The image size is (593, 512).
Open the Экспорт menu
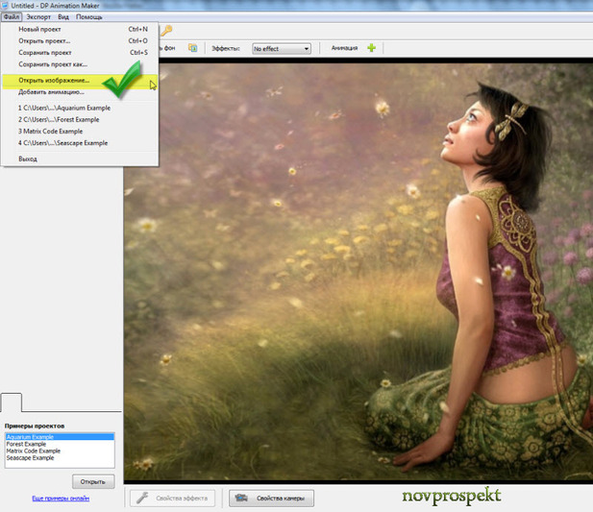pos(38,17)
